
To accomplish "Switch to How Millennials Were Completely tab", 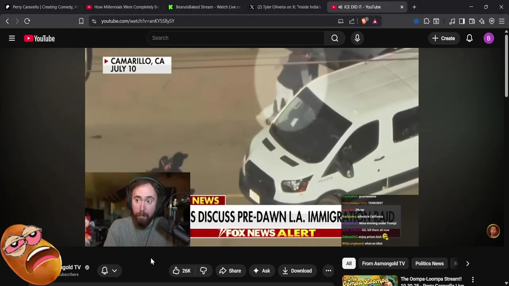I will point(122,7).
